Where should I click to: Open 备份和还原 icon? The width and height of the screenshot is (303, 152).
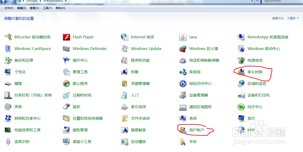(8, 60)
